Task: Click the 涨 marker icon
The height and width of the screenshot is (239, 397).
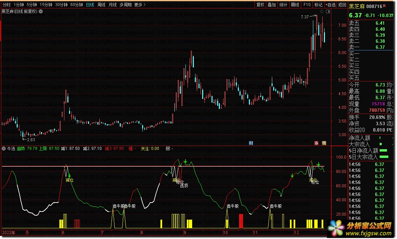Action: click(316, 143)
